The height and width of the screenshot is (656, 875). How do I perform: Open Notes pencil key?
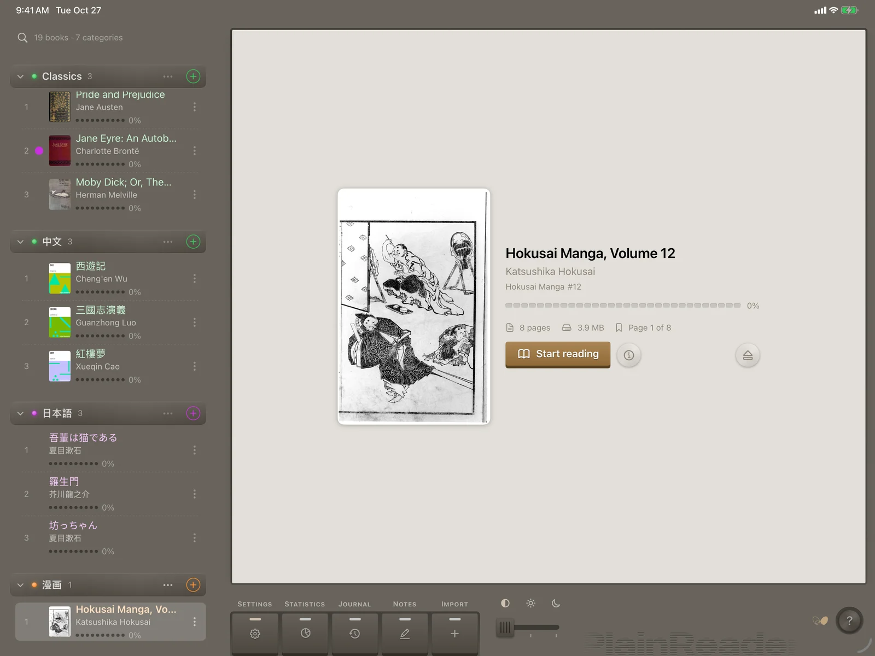tap(405, 633)
